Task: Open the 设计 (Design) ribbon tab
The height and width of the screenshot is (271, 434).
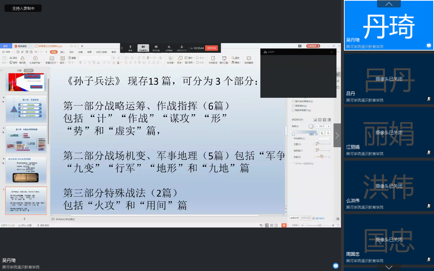Action: [71, 52]
